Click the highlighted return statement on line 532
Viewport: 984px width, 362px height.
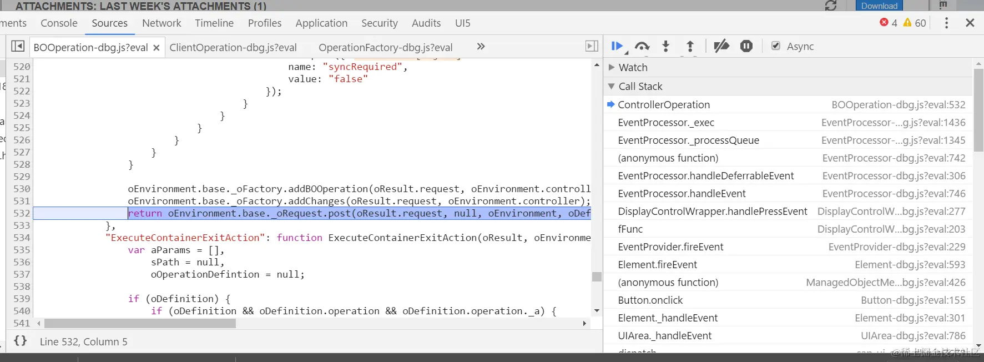pos(360,213)
